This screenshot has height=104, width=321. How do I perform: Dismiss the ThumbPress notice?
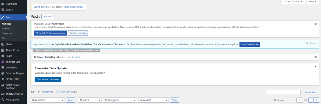coord(315,24)
